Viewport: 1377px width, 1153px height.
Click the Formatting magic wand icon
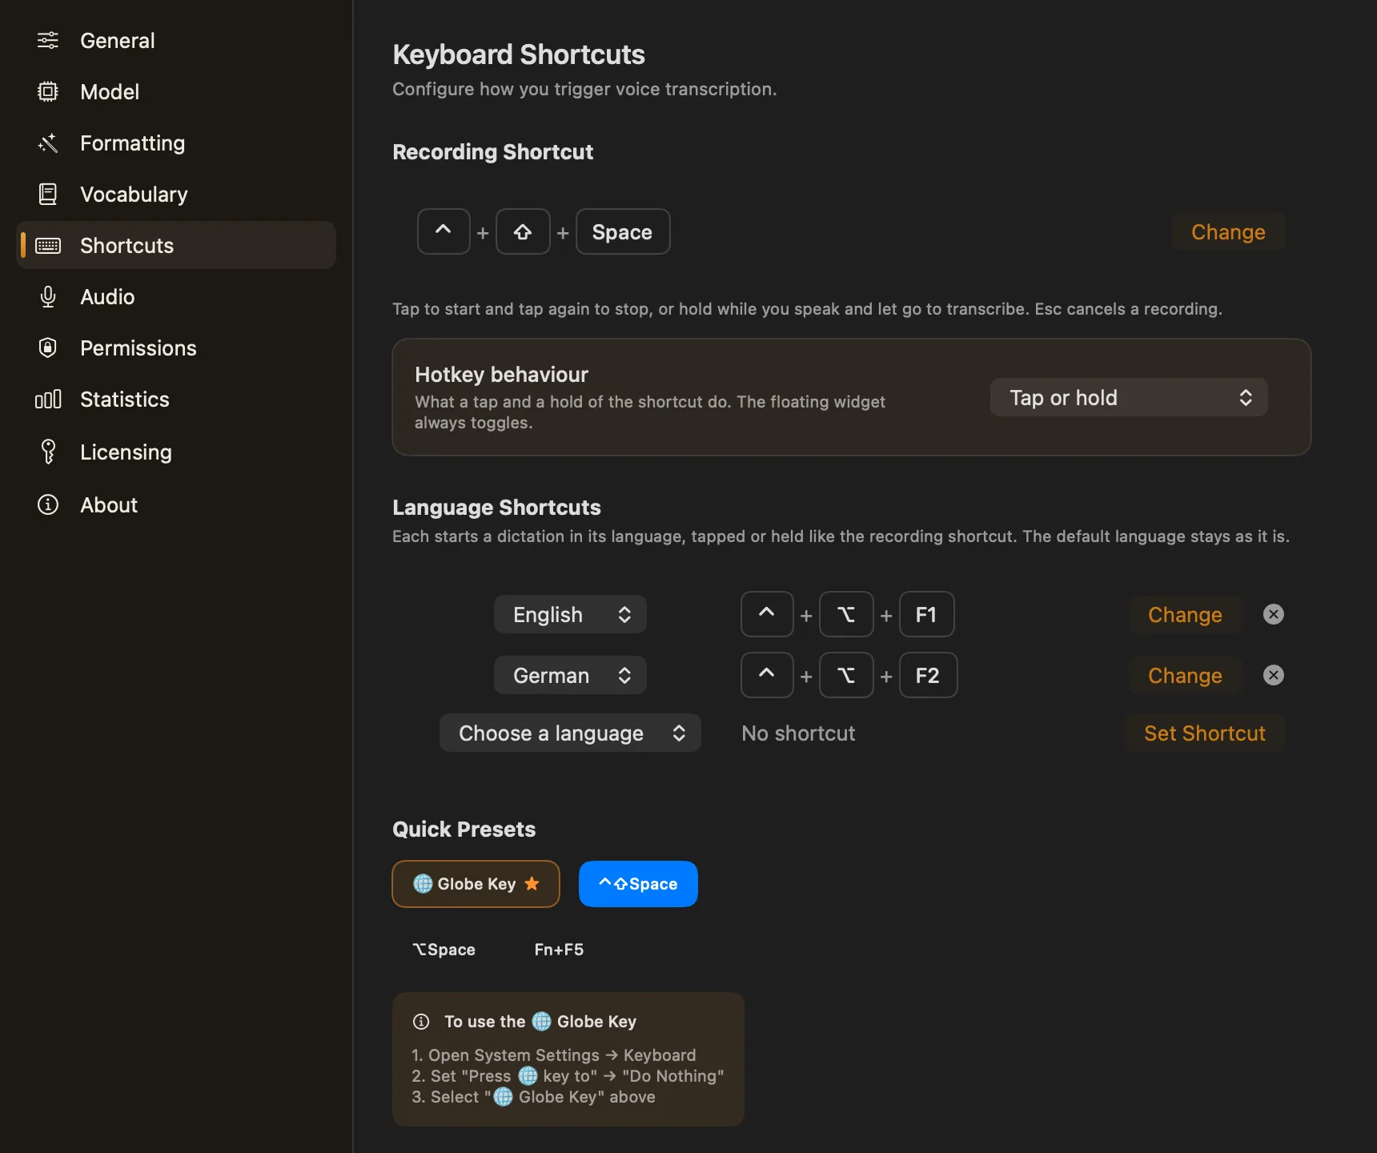tap(48, 143)
